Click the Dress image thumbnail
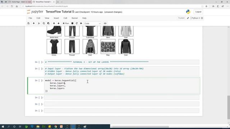The width and height of the screenshot is (230, 129). coord(54,47)
